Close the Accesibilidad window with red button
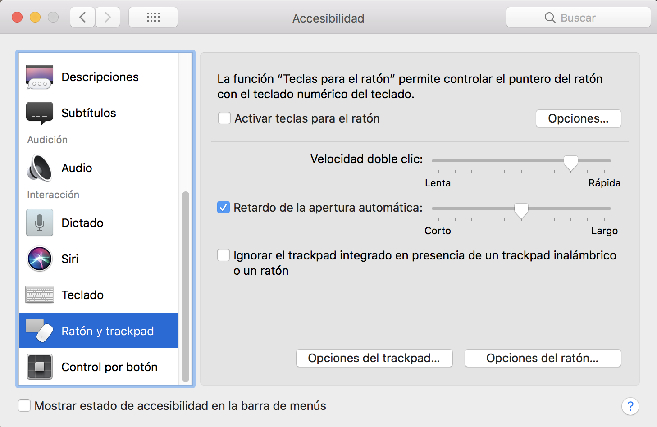The image size is (657, 427). point(17,17)
